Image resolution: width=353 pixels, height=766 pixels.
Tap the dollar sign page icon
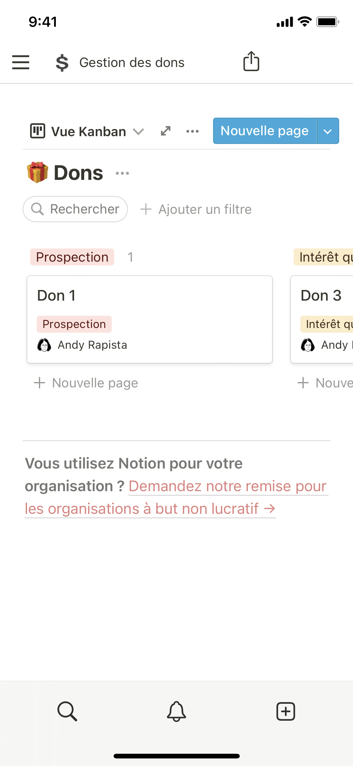coord(62,63)
